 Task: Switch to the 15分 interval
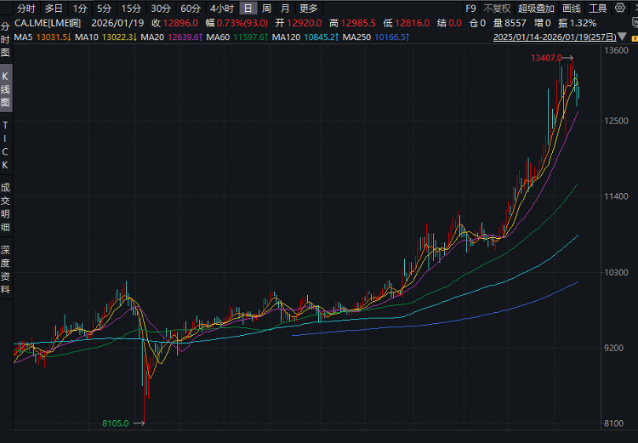131,9
